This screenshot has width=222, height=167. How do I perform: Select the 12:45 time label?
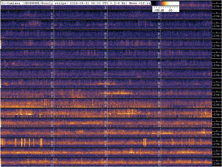[159, 163]
